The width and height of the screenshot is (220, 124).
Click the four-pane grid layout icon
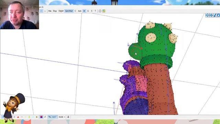104,11
